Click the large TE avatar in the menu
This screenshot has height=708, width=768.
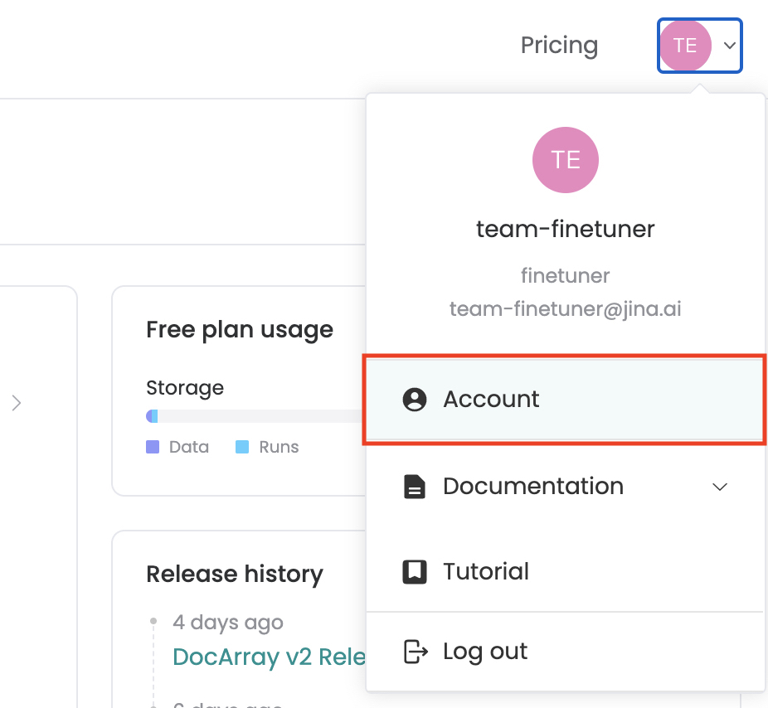point(565,160)
